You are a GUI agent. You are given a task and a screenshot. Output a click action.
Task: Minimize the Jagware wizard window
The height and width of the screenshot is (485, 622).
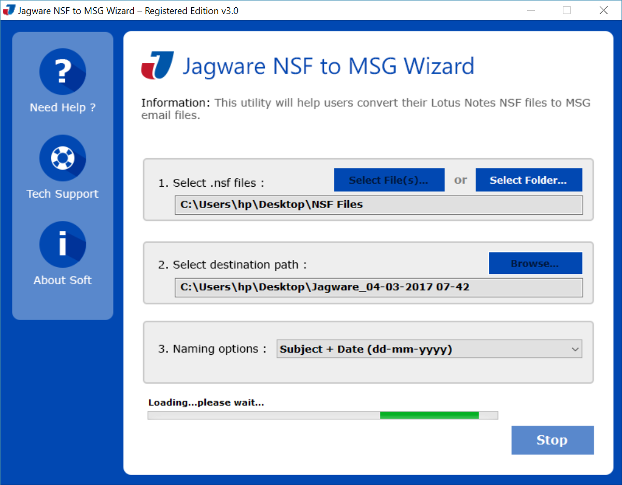[531, 10]
